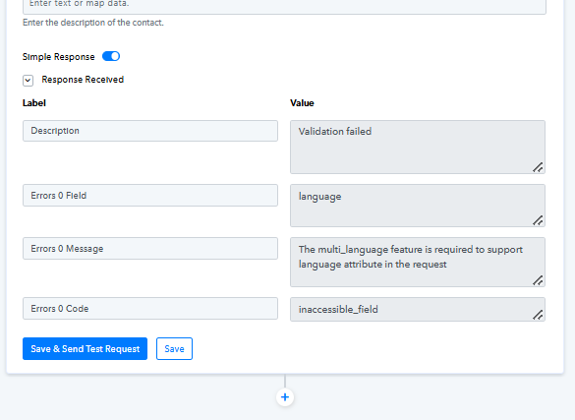This screenshot has height=420, width=575.
Task: Select the Description label field
Action: (x=150, y=131)
